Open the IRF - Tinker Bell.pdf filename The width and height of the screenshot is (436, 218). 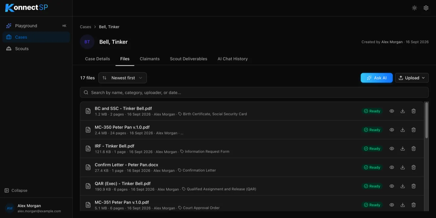click(x=114, y=146)
